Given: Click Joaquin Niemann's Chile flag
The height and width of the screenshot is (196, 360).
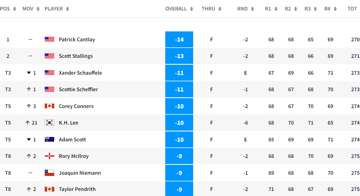Looking at the screenshot, I should point(49,173).
